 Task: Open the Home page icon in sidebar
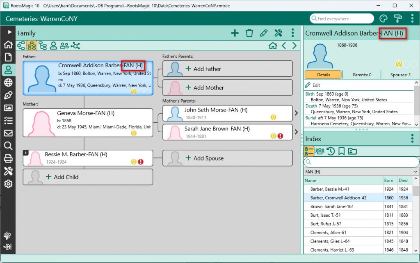click(8, 44)
